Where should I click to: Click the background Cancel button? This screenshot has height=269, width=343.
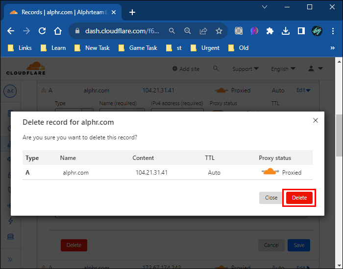pos(271,245)
